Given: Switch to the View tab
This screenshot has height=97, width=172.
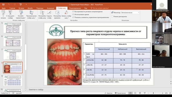Looking at the screenshot, I should (x=86, y=8).
